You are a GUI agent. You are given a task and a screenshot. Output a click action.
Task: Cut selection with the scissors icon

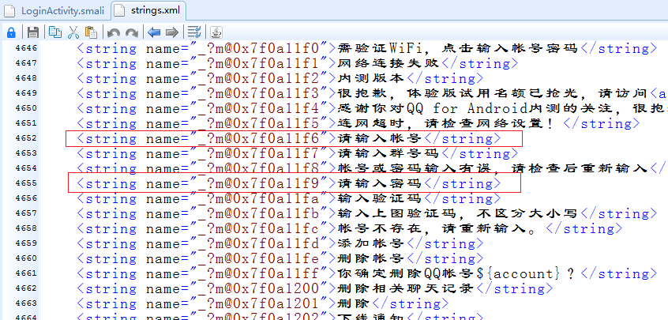(73, 32)
